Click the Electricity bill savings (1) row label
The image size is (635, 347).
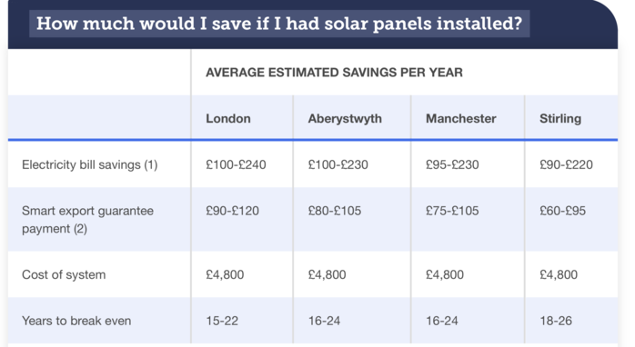89,164
